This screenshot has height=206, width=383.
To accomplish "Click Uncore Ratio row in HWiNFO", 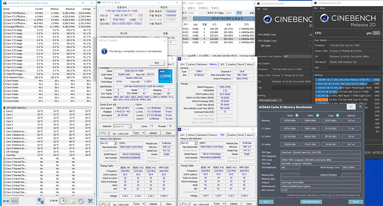I will tap(47, 101).
